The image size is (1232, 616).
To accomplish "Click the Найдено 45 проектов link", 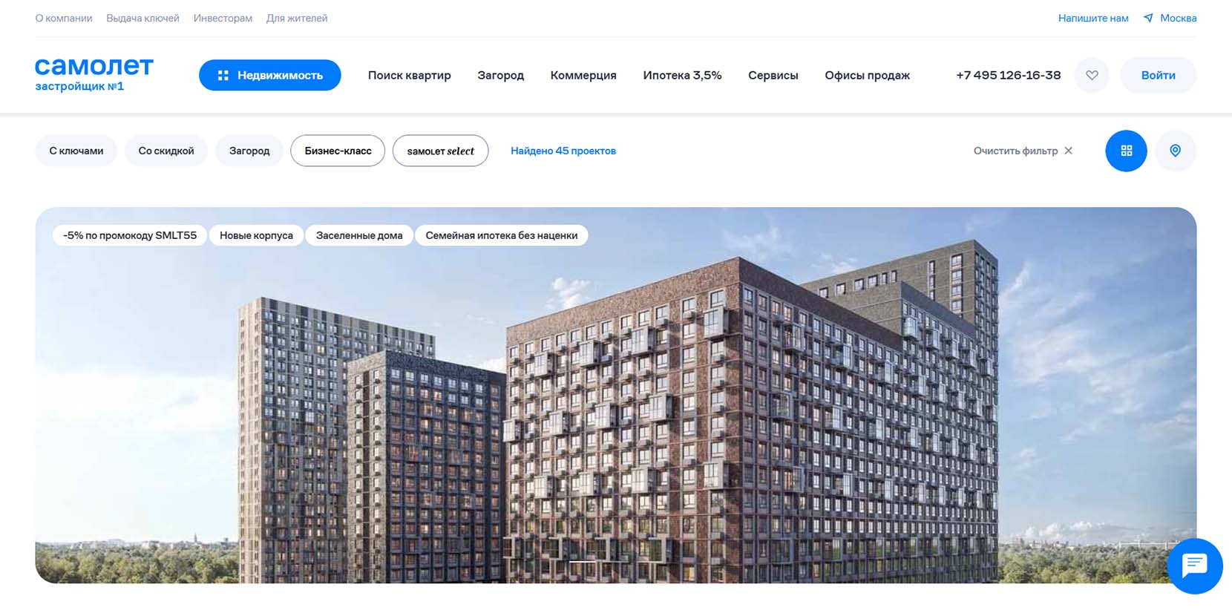I will point(563,151).
